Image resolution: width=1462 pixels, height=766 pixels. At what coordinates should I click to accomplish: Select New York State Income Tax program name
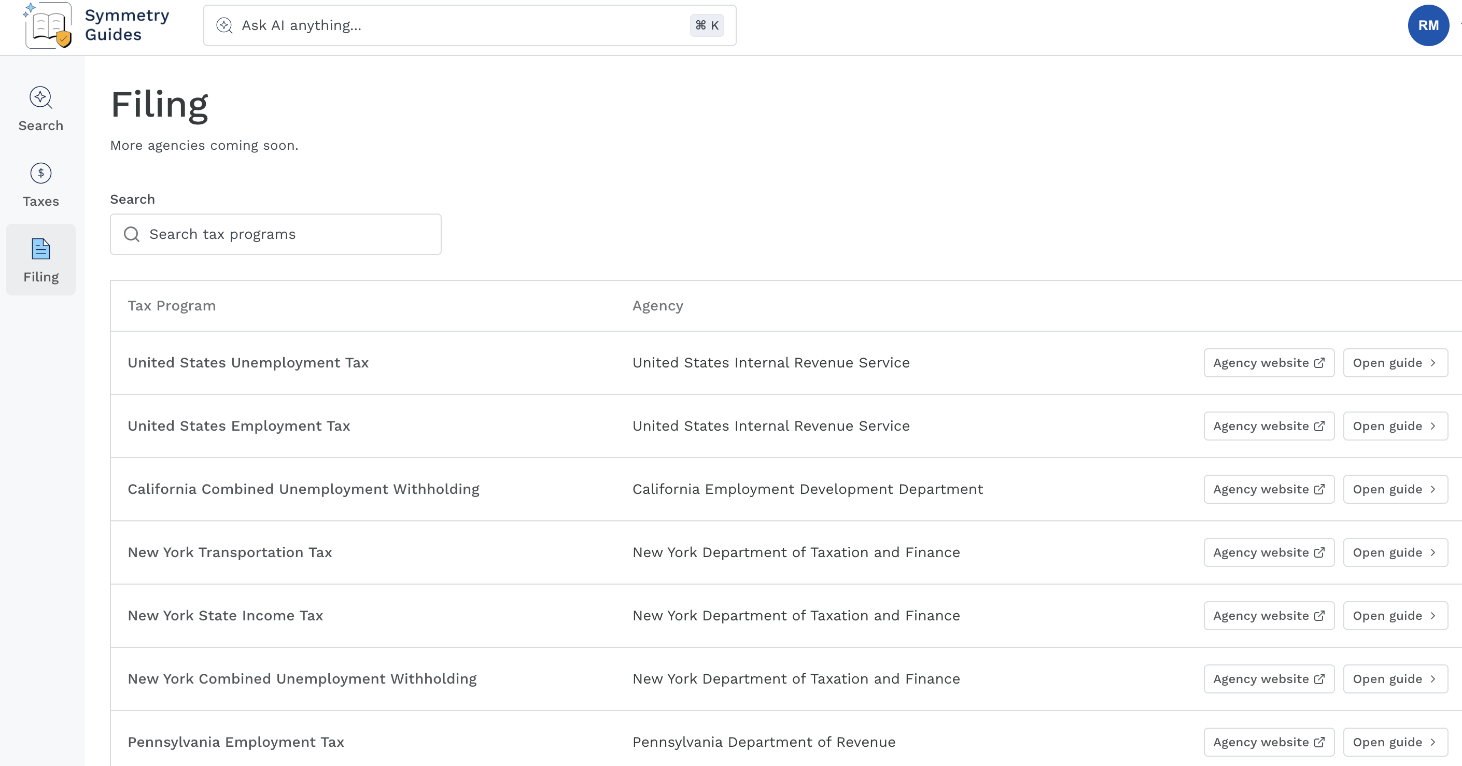click(x=226, y=616)
